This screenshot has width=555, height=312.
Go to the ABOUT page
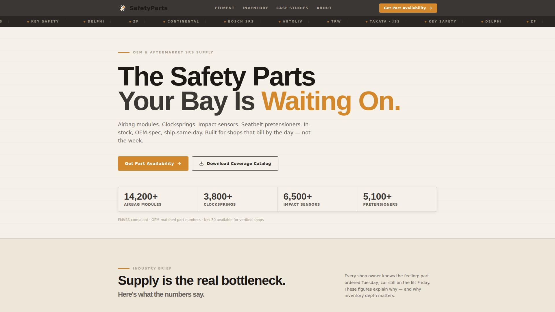324,8
